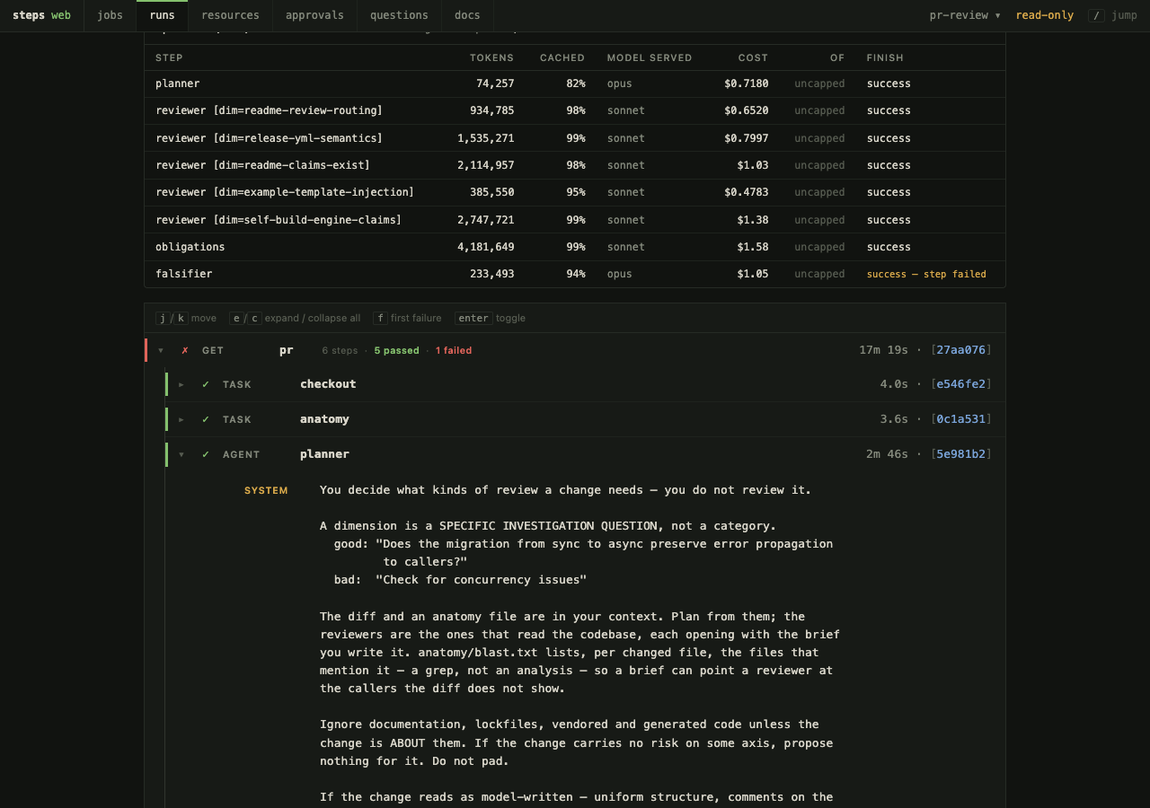Select the falsifier step row
Image resolution: width=1150 pixels, height=808 pixels.
point(575,274)
